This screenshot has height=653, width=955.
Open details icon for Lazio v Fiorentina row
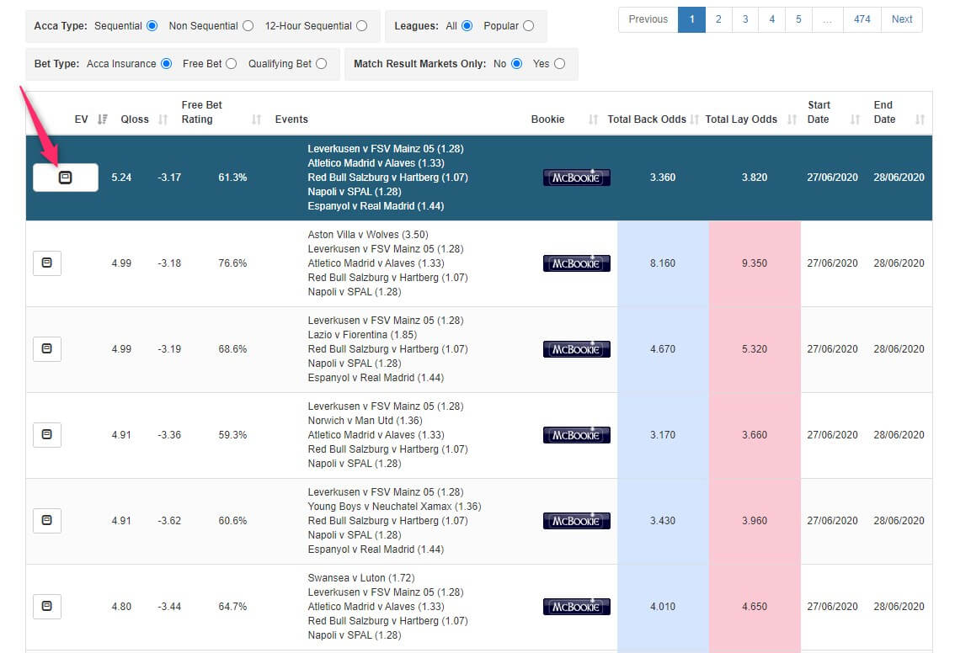pos(47,348)
